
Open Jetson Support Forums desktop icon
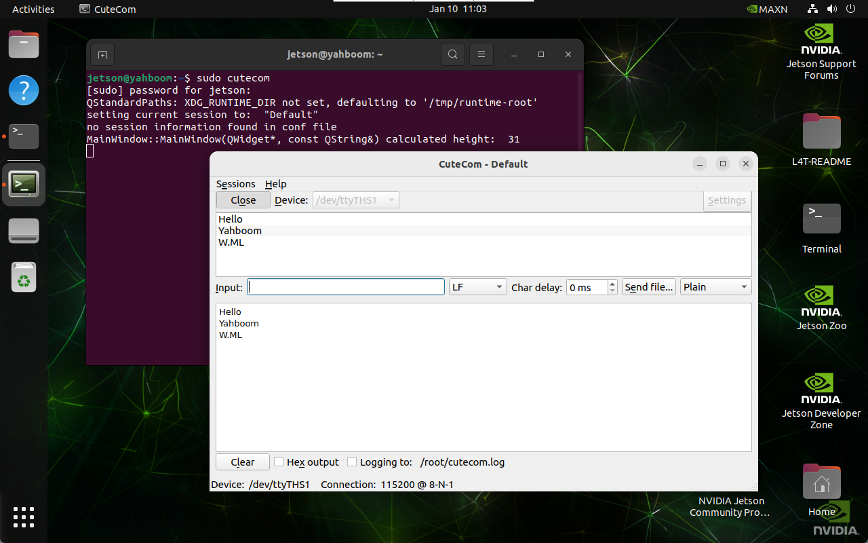(x=821, y=52)
